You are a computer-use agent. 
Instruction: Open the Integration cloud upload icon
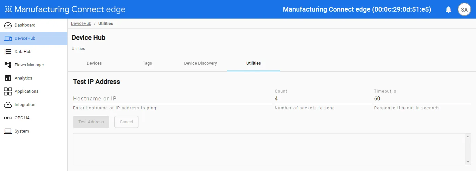point(8,105)
